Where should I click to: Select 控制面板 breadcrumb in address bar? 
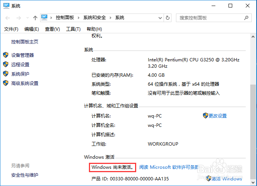pyautogui.click(x=65, y=18)
